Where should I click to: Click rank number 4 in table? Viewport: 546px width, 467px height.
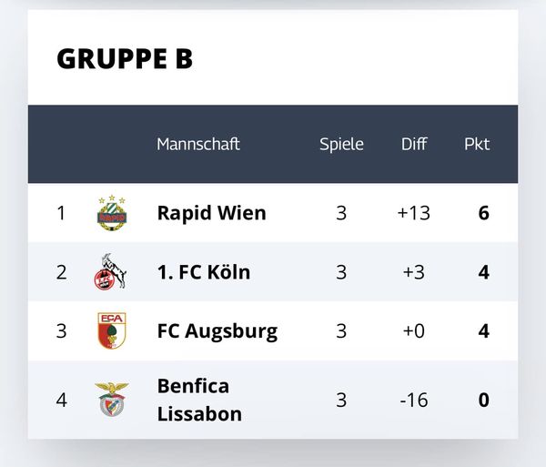pos(61,400)
